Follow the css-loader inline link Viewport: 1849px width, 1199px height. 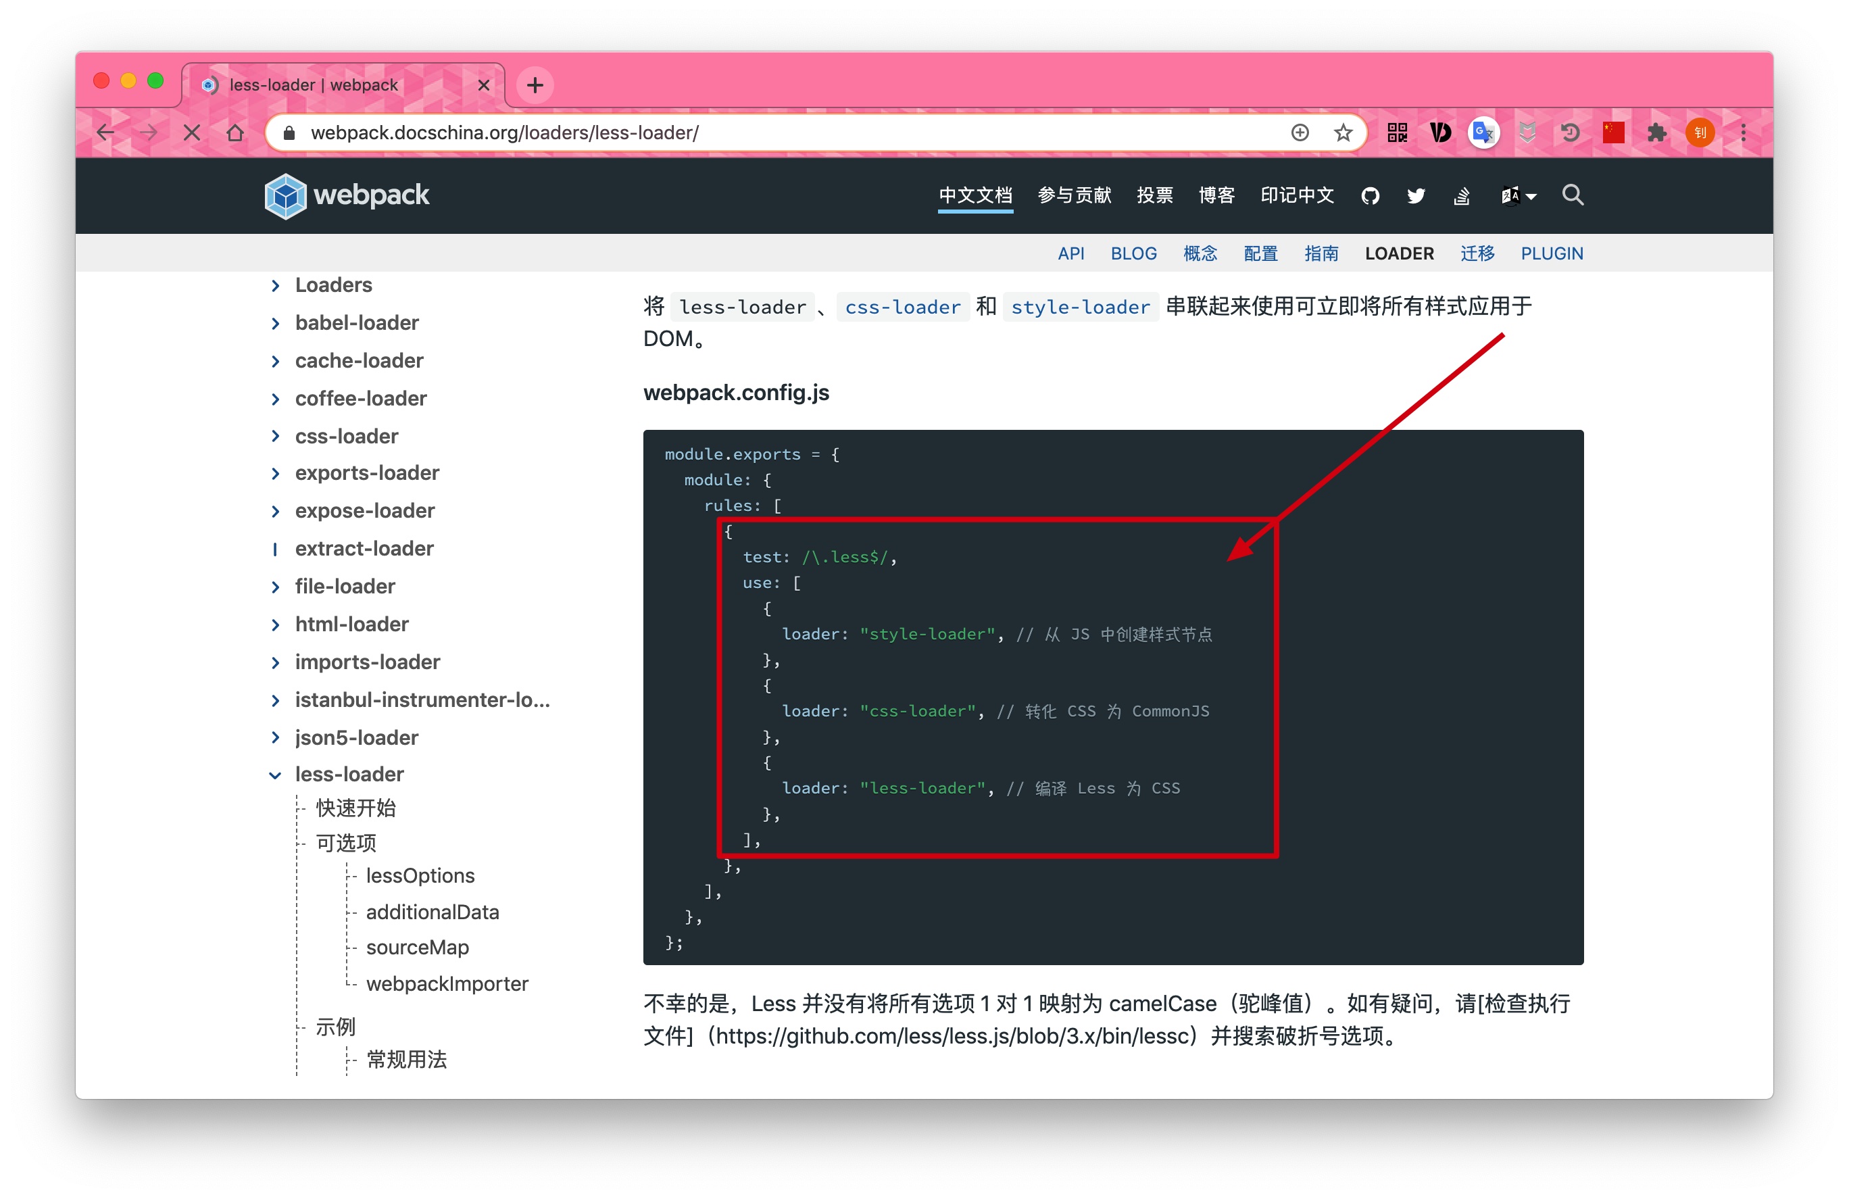903,308
